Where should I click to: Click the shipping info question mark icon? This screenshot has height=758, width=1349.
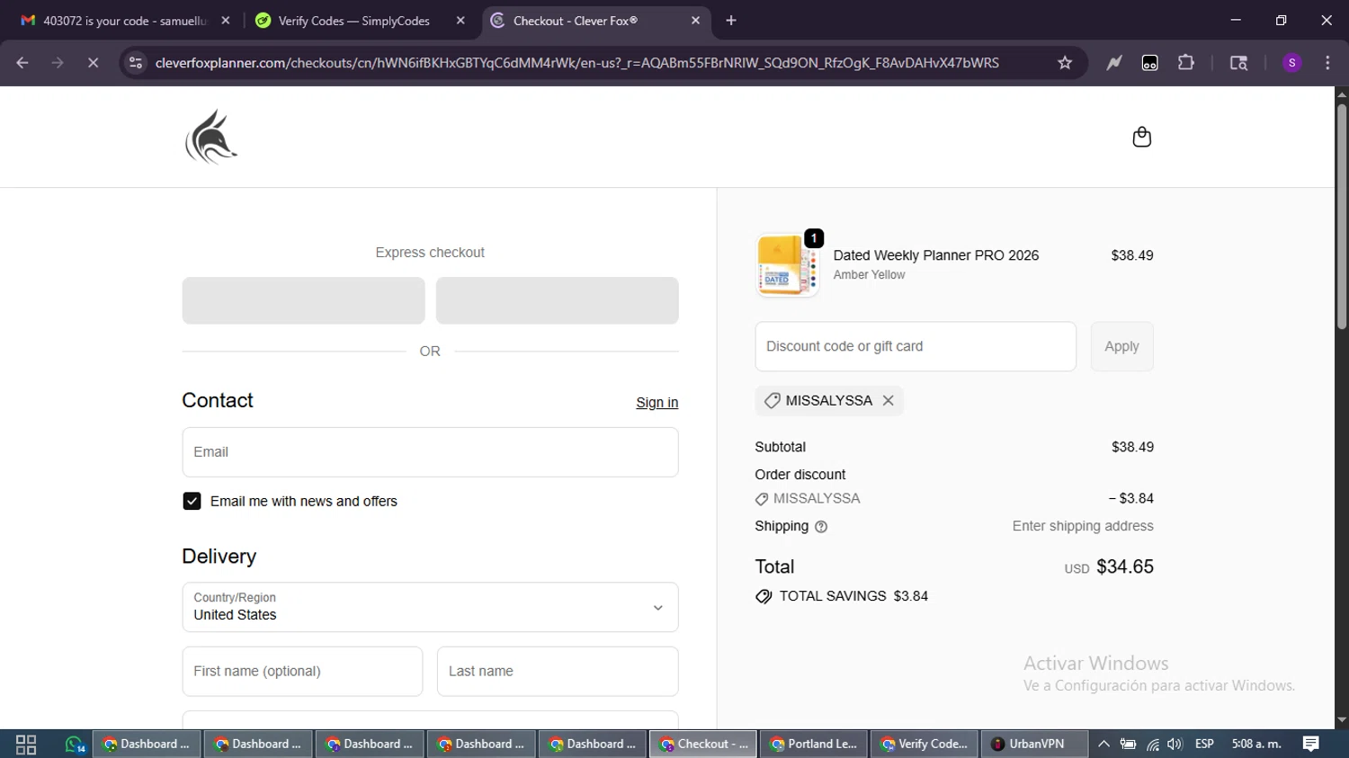click(x=820, y=527)
